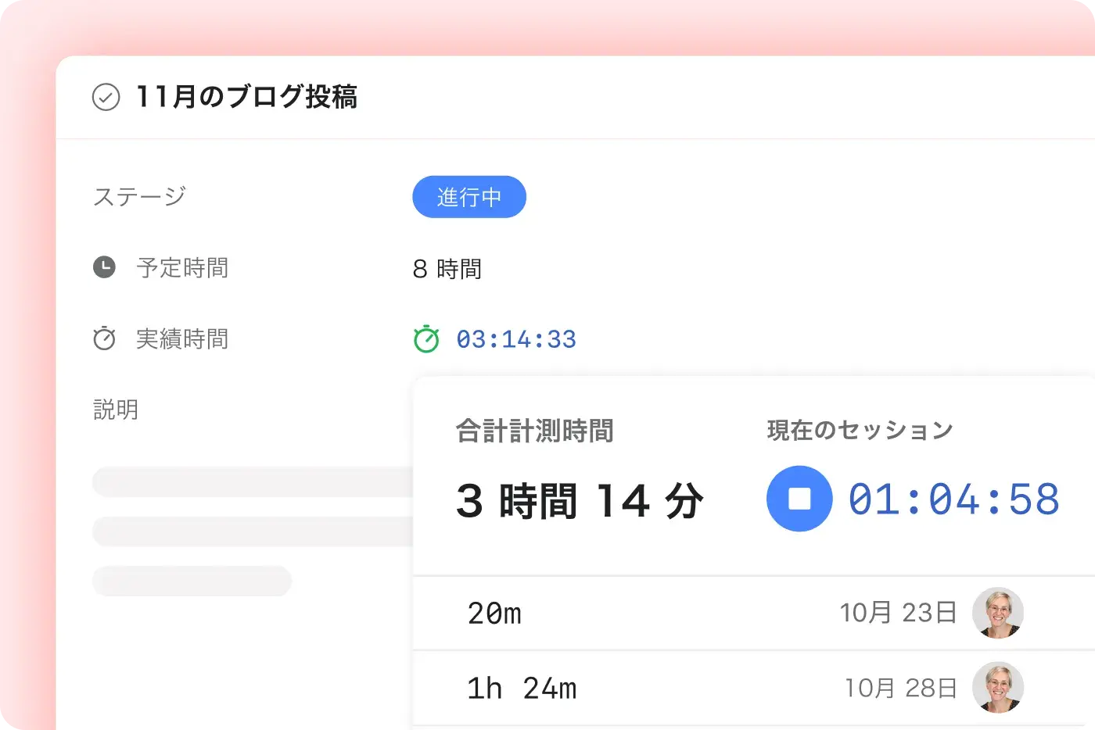Image resolution: width=1095 pixels, height=730 pixels.
Task: Click the 説明 description label
Action: [116, 409]
